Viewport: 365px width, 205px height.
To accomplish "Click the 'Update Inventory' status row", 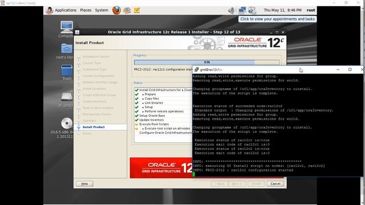I will 152,120.
